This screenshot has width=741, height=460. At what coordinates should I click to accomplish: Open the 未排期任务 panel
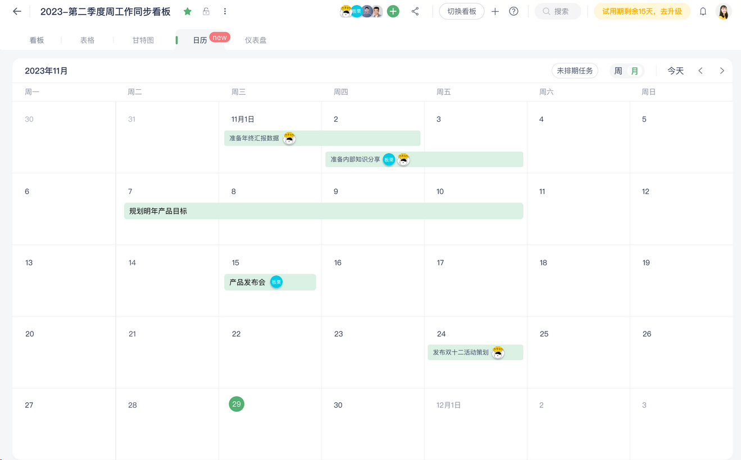coord(575,71)
